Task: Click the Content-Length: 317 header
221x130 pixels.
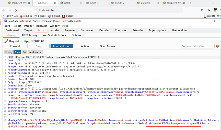Action: pos(21,79)
